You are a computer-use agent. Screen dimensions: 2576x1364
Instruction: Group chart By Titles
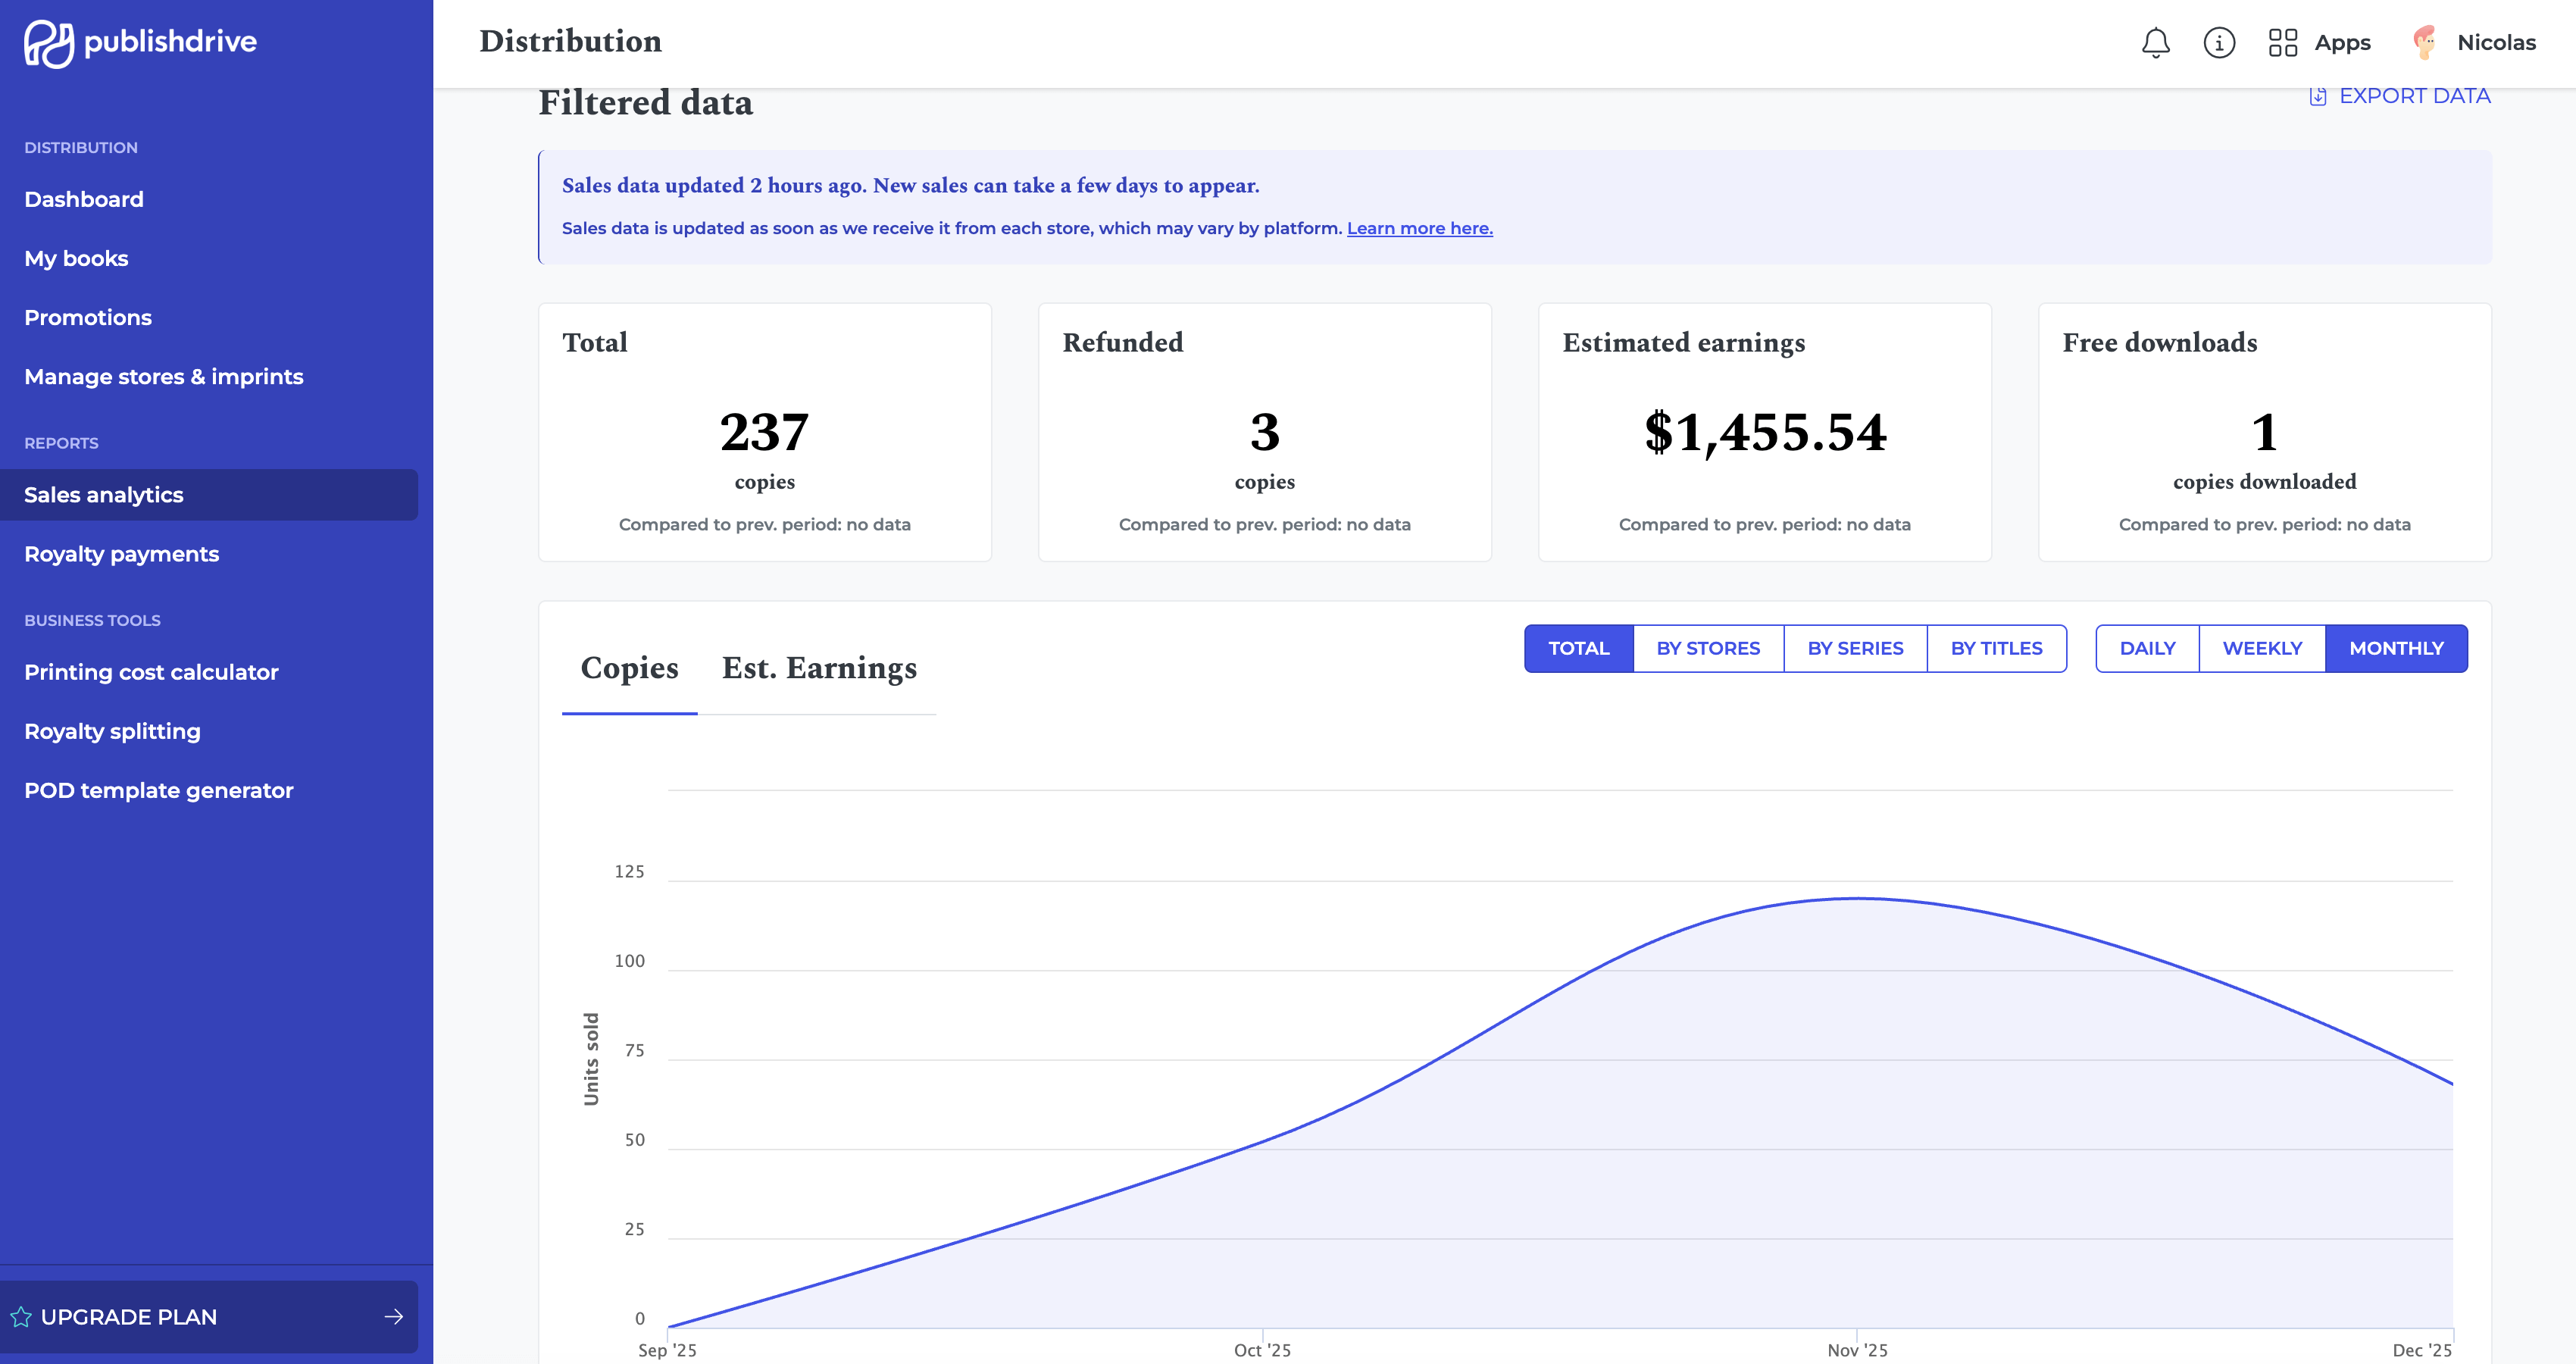click(x=1996, y=648)
